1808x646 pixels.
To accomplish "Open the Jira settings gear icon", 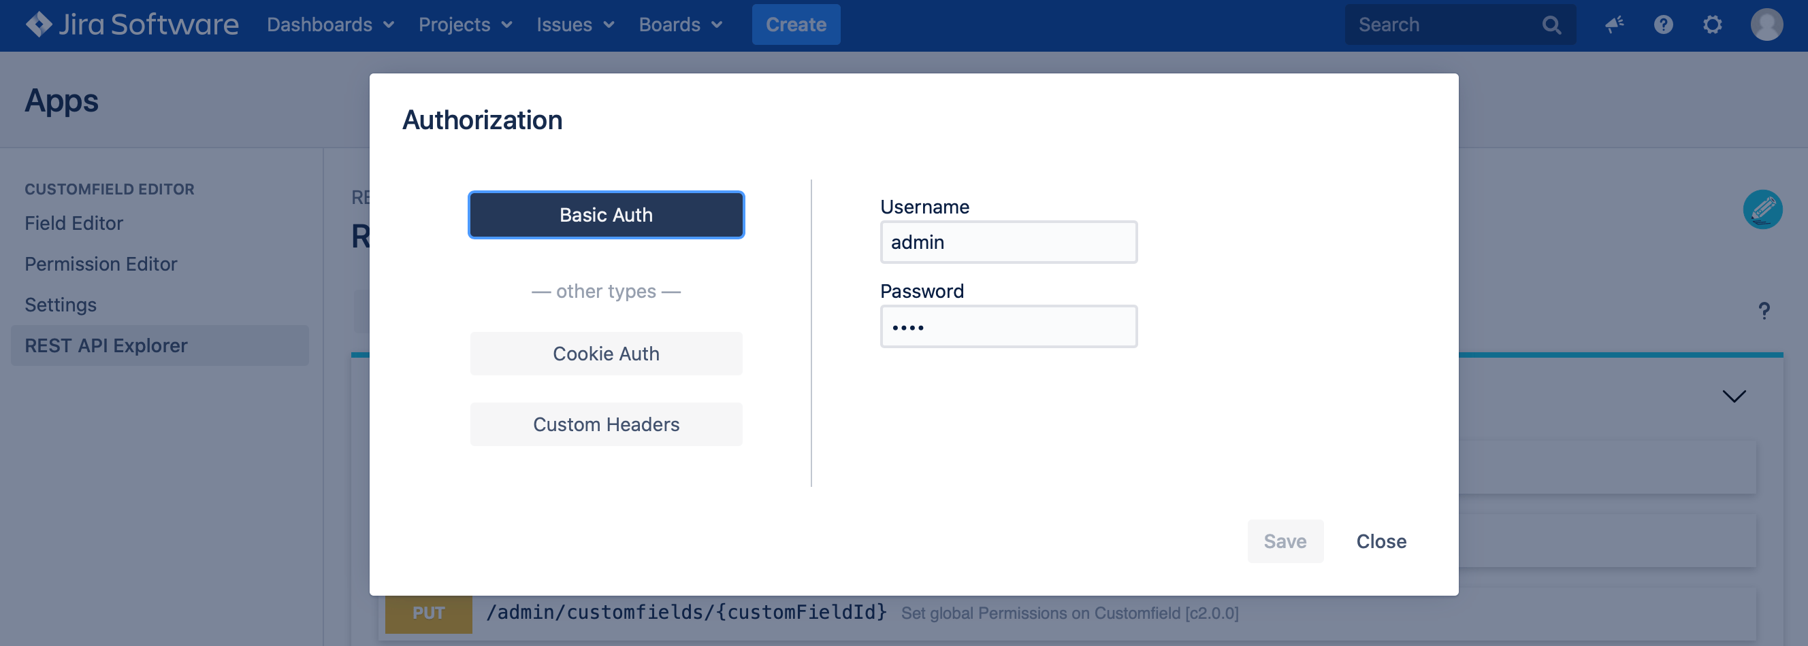I will 1713,24.
